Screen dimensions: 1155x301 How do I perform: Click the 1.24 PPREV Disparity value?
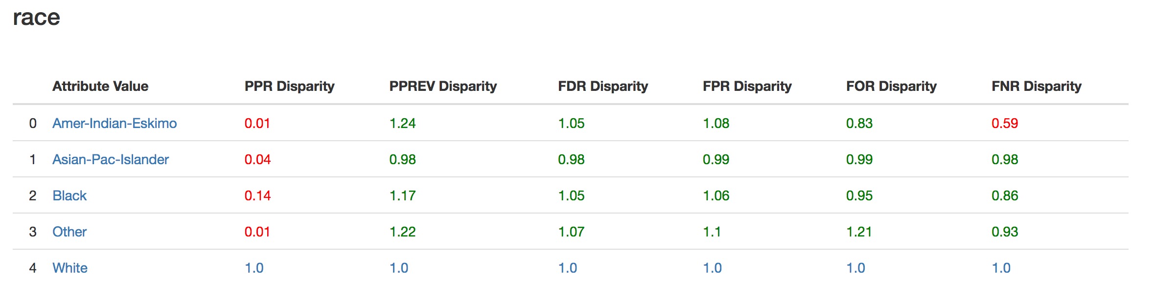[402, 123]
